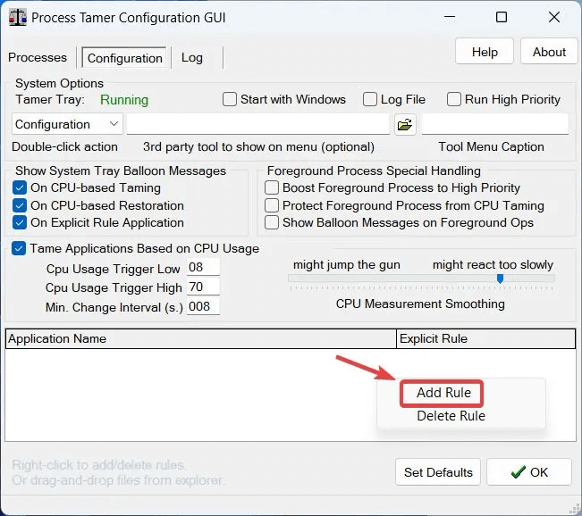Maximize the Process Tamer window
Image resolution: width=582 pixels, height=516 pixels.
click(x=502, y=17)
